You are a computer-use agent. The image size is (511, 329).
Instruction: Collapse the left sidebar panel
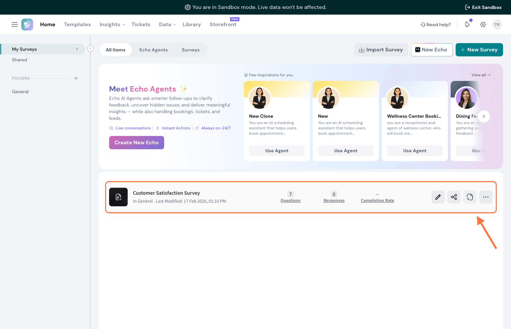(91, 49)
